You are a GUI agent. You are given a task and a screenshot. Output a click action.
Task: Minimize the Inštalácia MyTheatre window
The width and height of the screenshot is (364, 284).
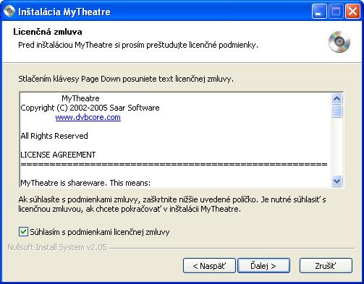(319, 12)
